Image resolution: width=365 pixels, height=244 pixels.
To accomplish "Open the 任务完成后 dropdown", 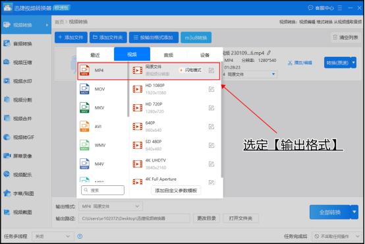I will tap(337, 236).
